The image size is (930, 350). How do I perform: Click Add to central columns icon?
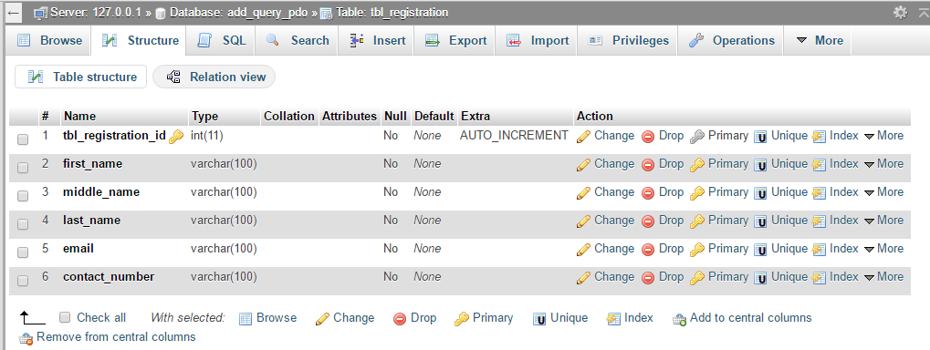pos(679,319)
